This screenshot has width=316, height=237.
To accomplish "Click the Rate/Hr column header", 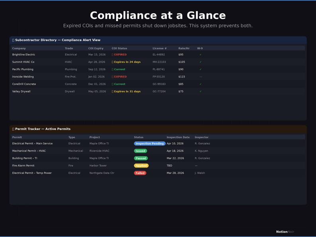I will tap(184, 49).
